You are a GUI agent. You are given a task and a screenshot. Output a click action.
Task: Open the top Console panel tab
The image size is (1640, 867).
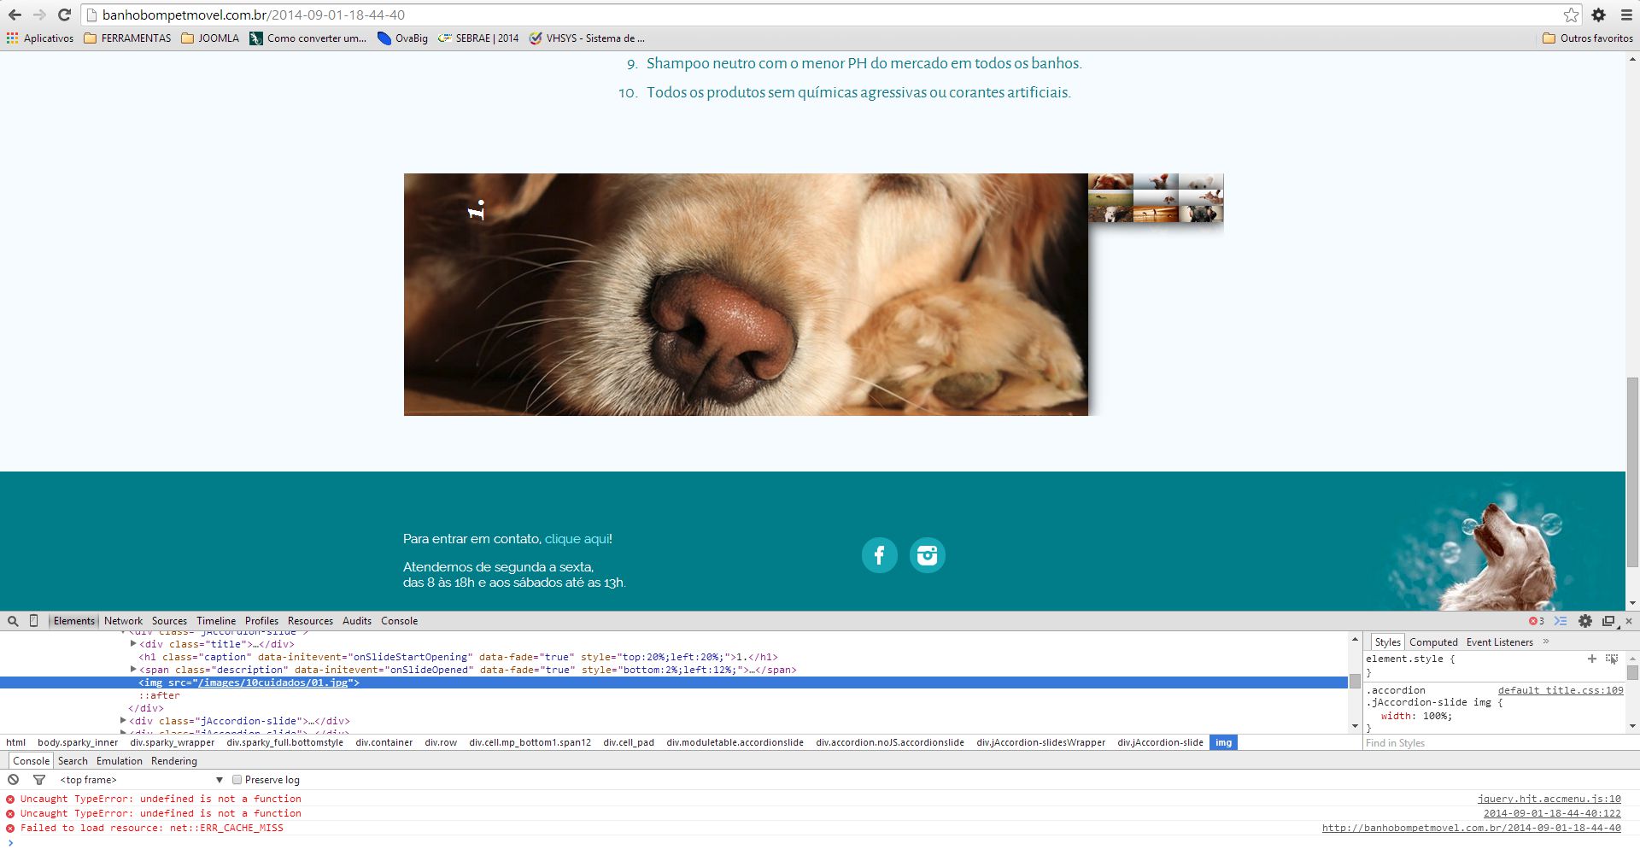399,621
